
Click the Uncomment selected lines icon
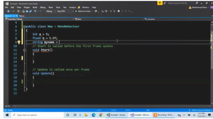pyautogui.click(x=114, y=11)
